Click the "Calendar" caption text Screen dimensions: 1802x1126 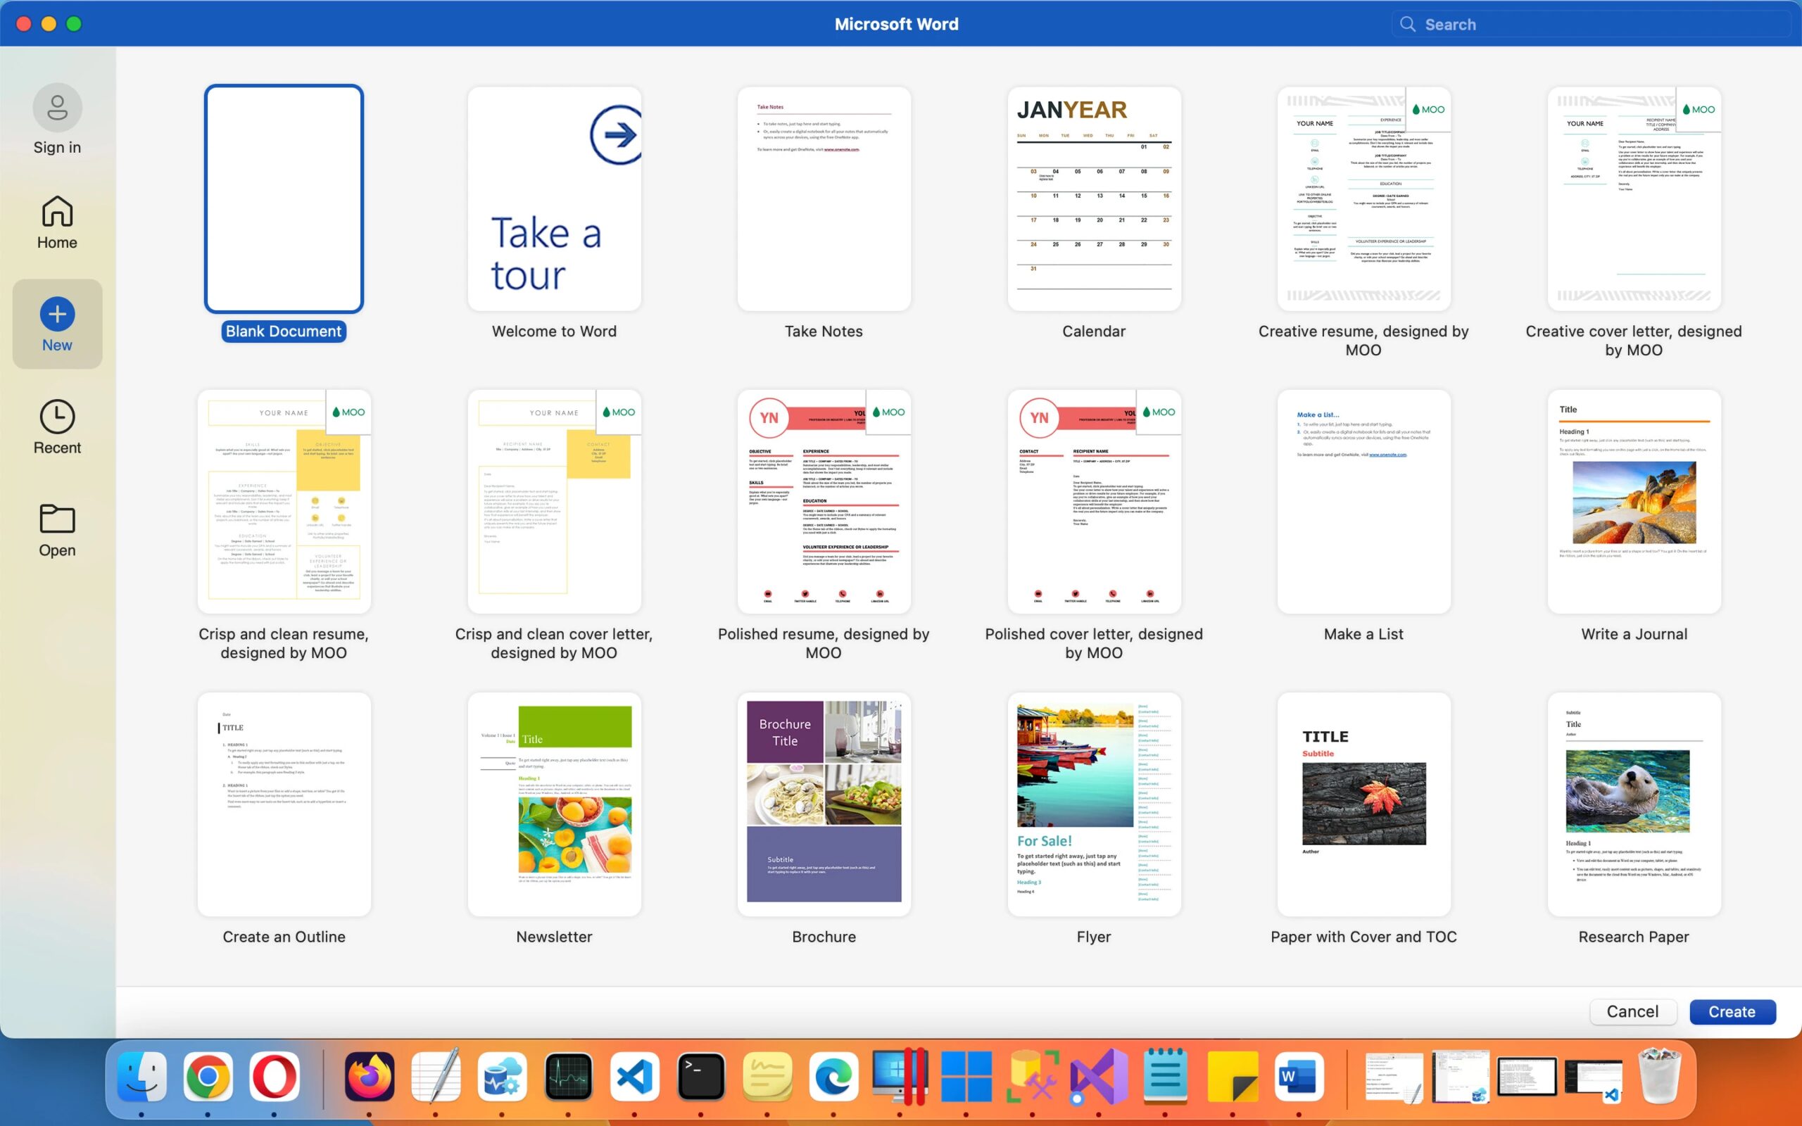[x=1094, y=331]
